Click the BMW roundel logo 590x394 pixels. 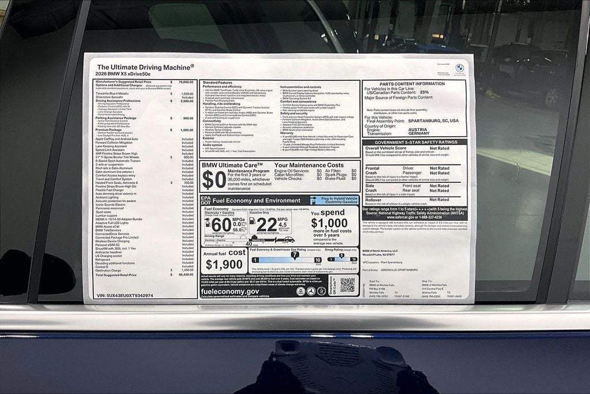pos(459,67)
